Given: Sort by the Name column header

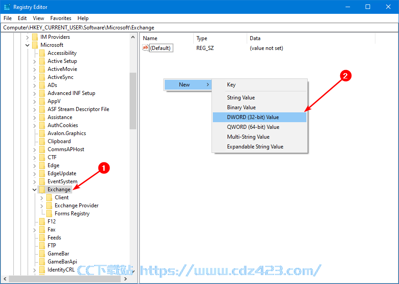Looking at the screenshot, I should 167,38.
